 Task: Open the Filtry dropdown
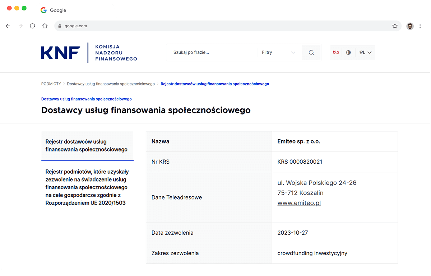coord(279,52)
